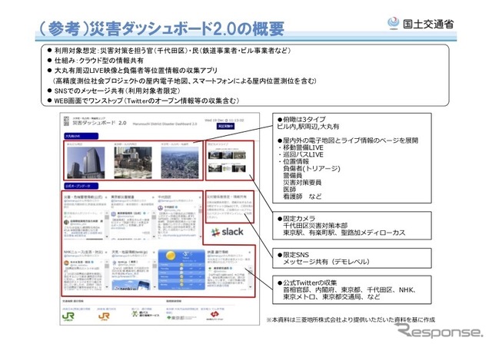Click scroll-up arrow in 災害・危機管理情報 feed

pyautogui.click(x=107, y=213)
